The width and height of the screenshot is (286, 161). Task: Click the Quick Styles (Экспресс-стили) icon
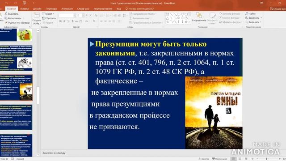[213, 16]
